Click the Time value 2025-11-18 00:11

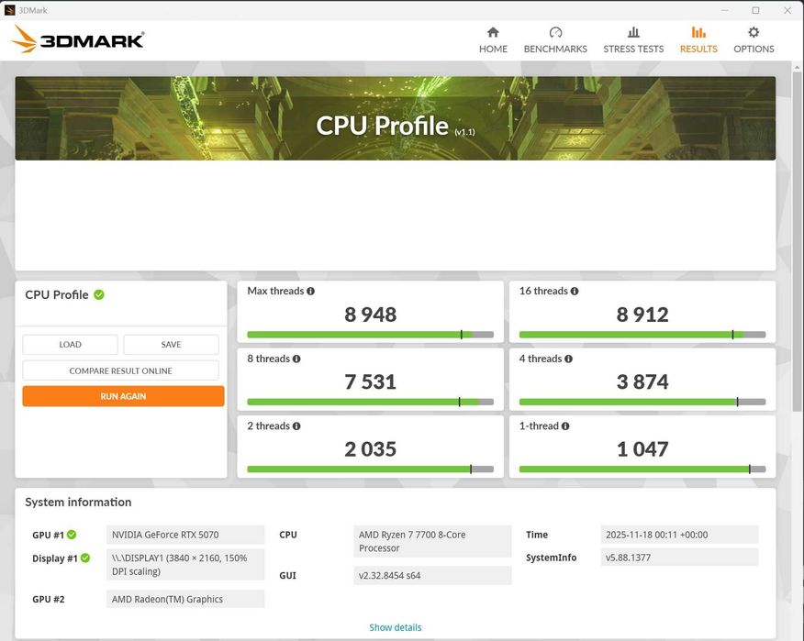point(679,535)
